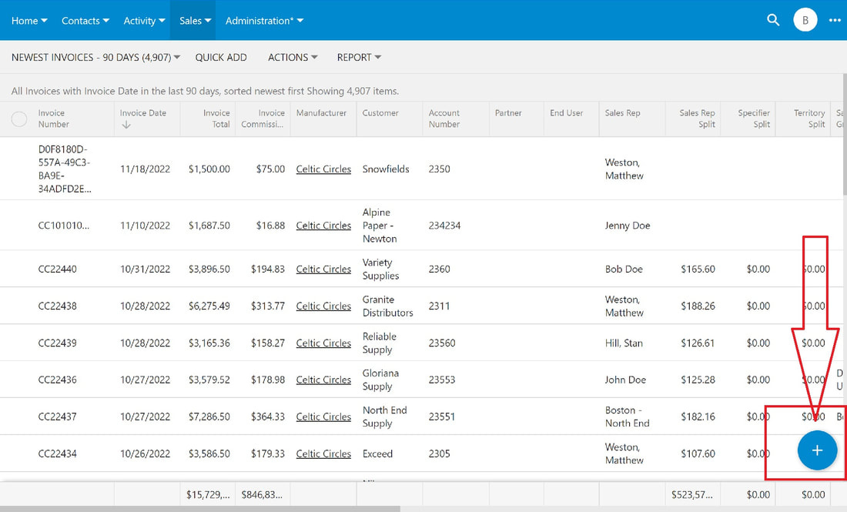Click the Invoice Date sort arrow
847x512 pixels.
(126, 125)
